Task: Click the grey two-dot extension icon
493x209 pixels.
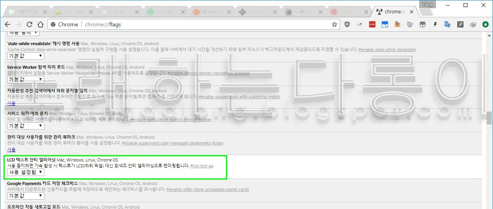Action: point(422,24)
